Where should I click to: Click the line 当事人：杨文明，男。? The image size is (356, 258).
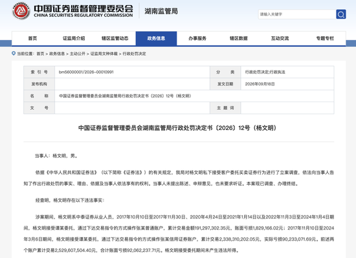56,156
